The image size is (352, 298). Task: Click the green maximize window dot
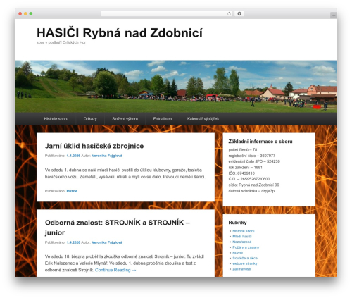31,13
